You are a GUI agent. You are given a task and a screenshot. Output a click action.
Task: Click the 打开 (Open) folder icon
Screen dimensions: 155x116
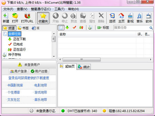click(15, 16)
